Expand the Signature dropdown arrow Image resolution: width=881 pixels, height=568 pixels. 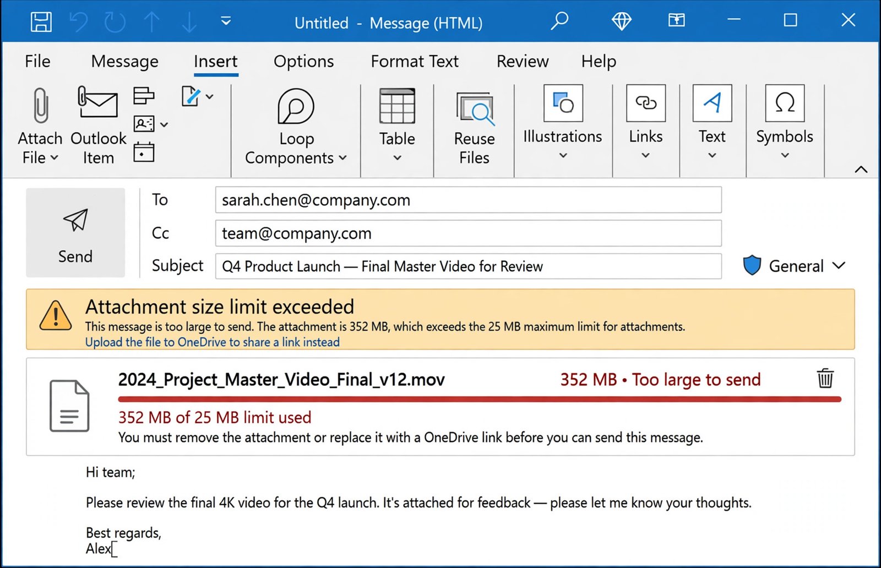210,97
